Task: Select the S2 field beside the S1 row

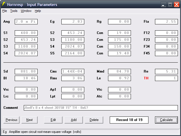Action: click(x=73, y=33)
